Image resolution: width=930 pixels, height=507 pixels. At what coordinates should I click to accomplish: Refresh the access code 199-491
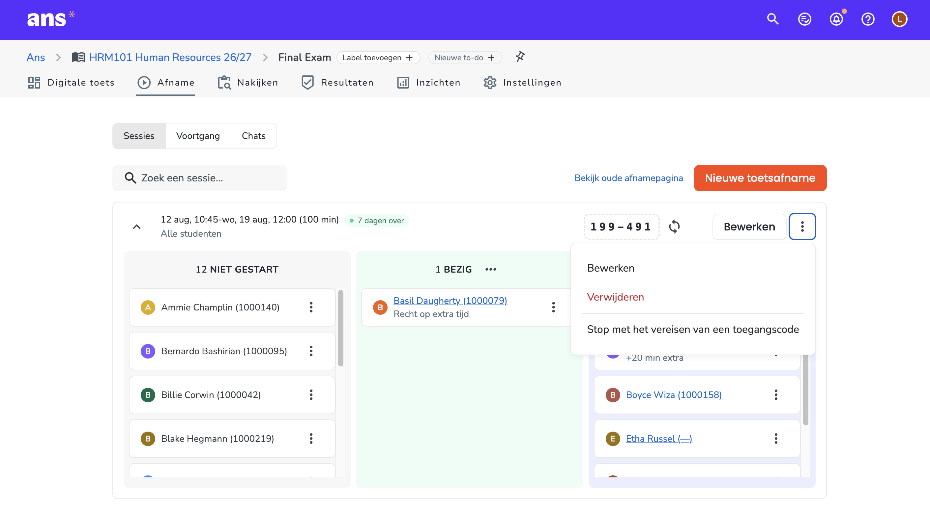coord(674,227)
